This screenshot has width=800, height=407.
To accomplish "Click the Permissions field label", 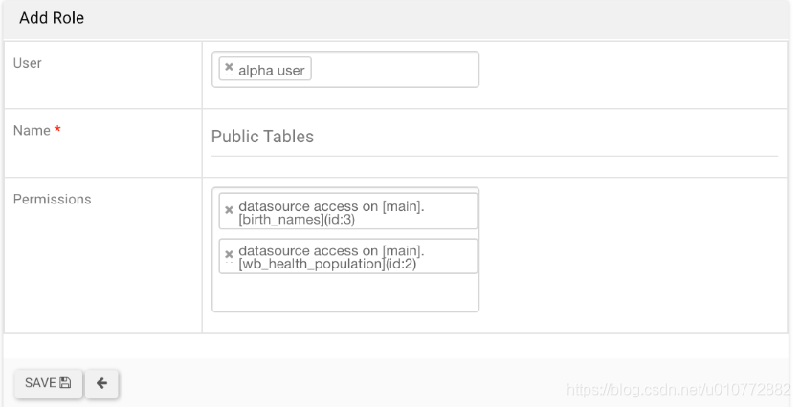I will point(52,200).
